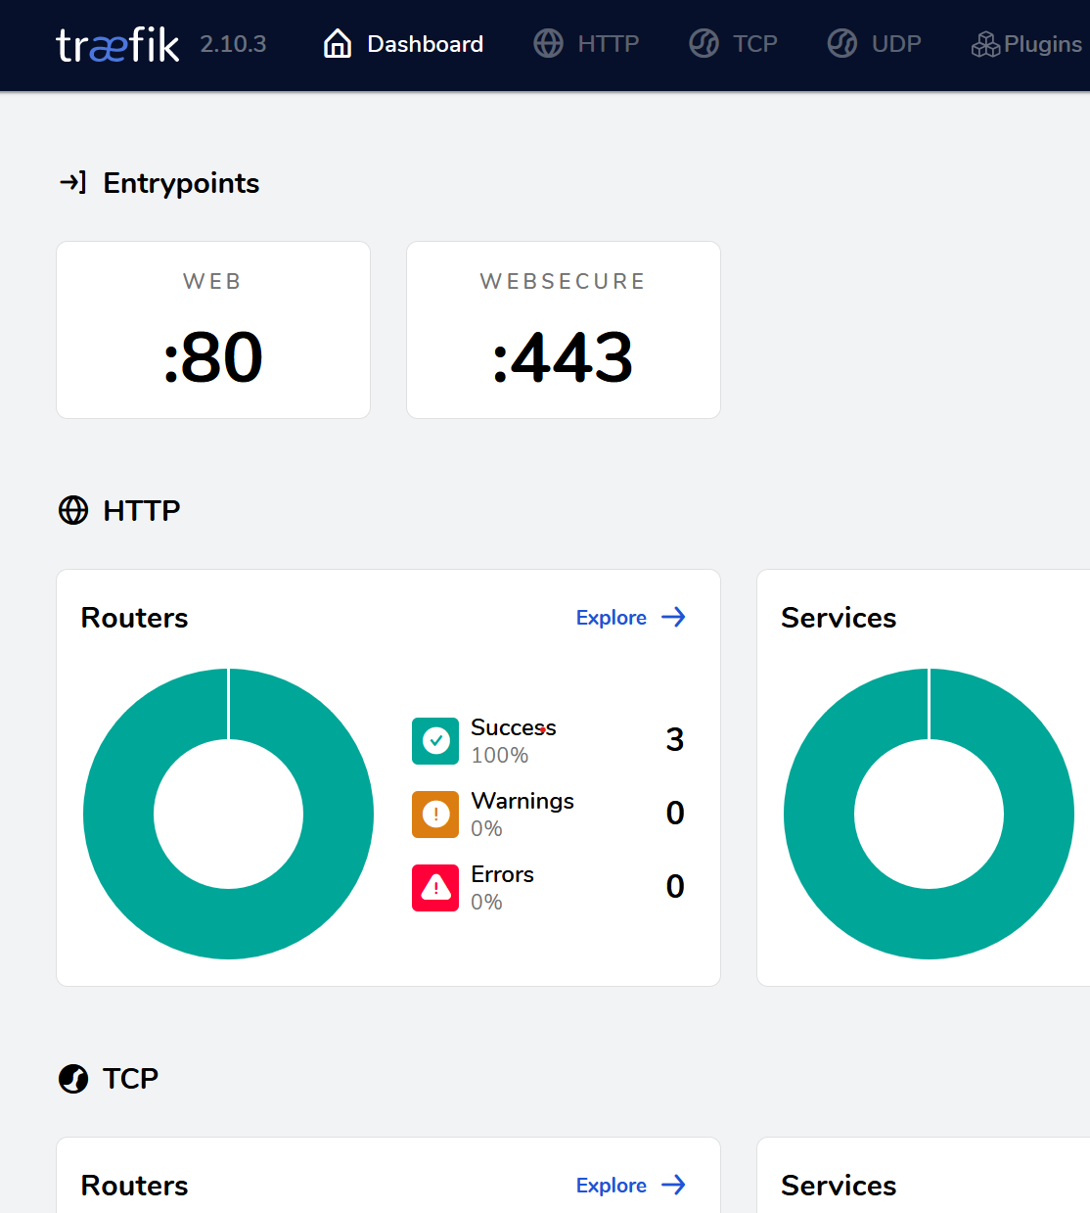This screenshot has height=1213, width=1090.
Task: Click the orange Warnings icon
Action: (435, 815)
